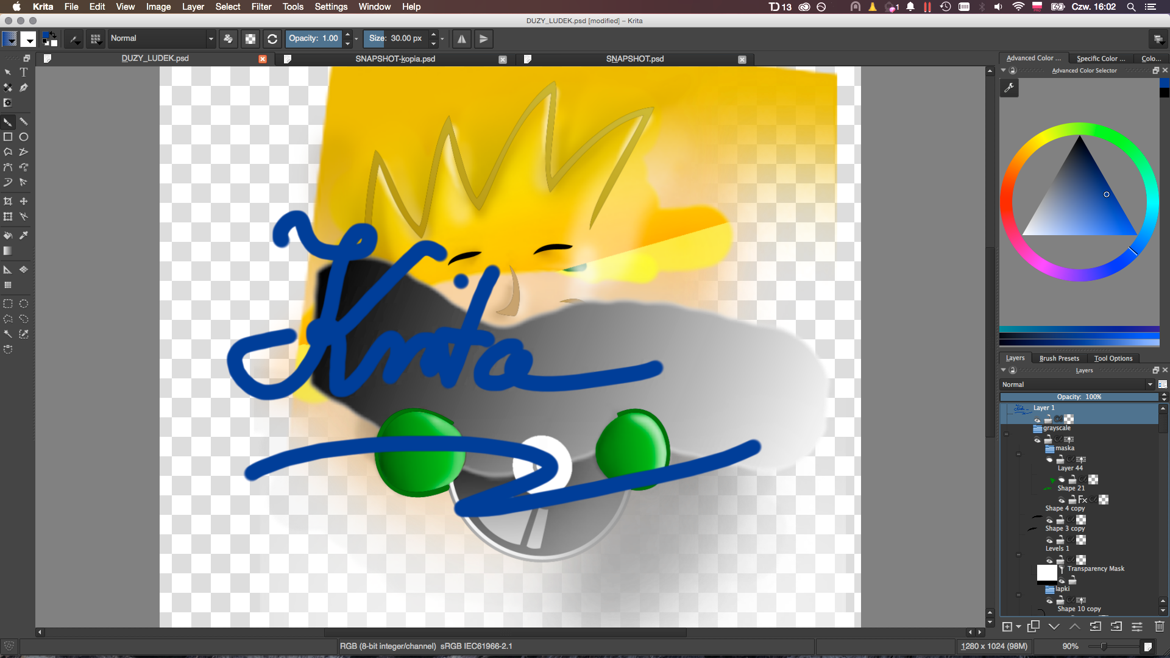The height and width of the screenshot is (658, 1170).
Task: Select the Ellipse shape tool
Action: (x=24, y=137)
